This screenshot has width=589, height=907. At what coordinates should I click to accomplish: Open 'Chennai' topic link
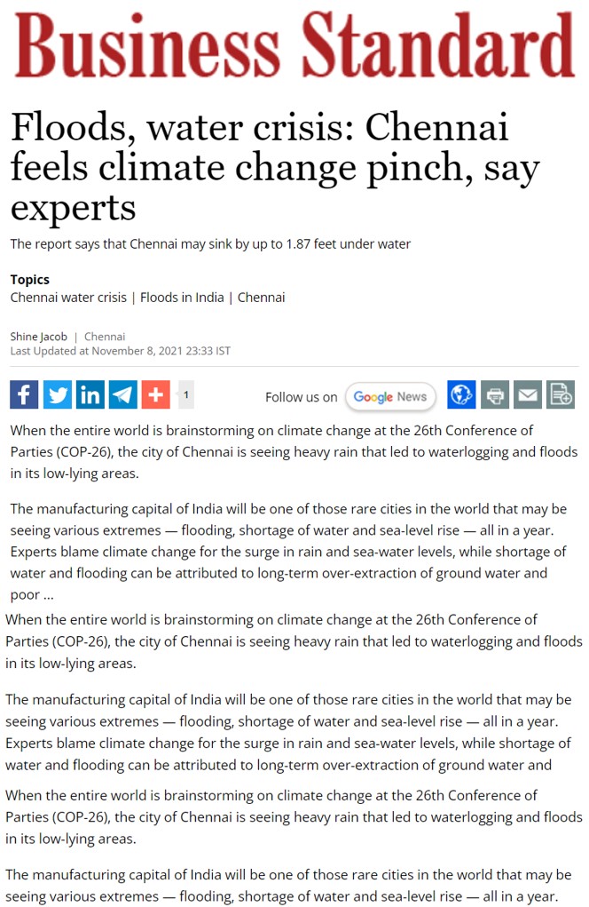(261, 298)
